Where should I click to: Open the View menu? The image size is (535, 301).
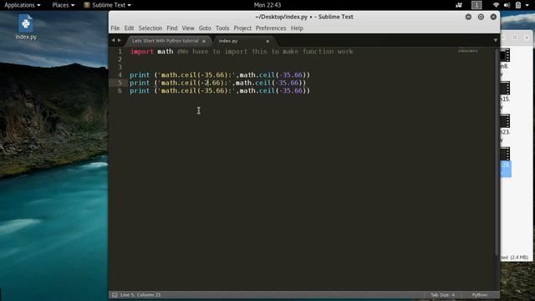(188, 28)
